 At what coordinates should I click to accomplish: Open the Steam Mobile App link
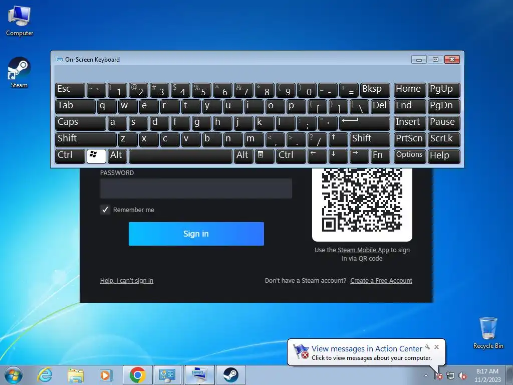(363, 250)
